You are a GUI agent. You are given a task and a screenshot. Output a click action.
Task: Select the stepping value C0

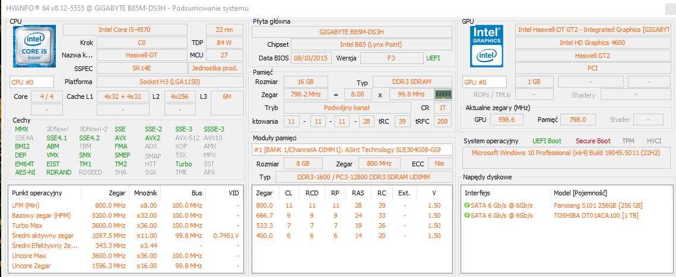click(142, 43)
